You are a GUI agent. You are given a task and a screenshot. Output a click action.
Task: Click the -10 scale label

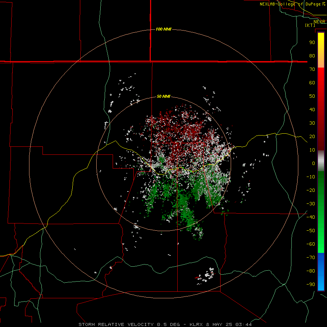(311, 177)
